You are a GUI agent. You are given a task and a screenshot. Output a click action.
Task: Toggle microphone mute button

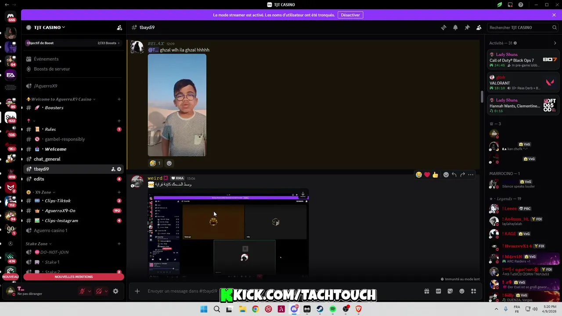coord(82,291)
